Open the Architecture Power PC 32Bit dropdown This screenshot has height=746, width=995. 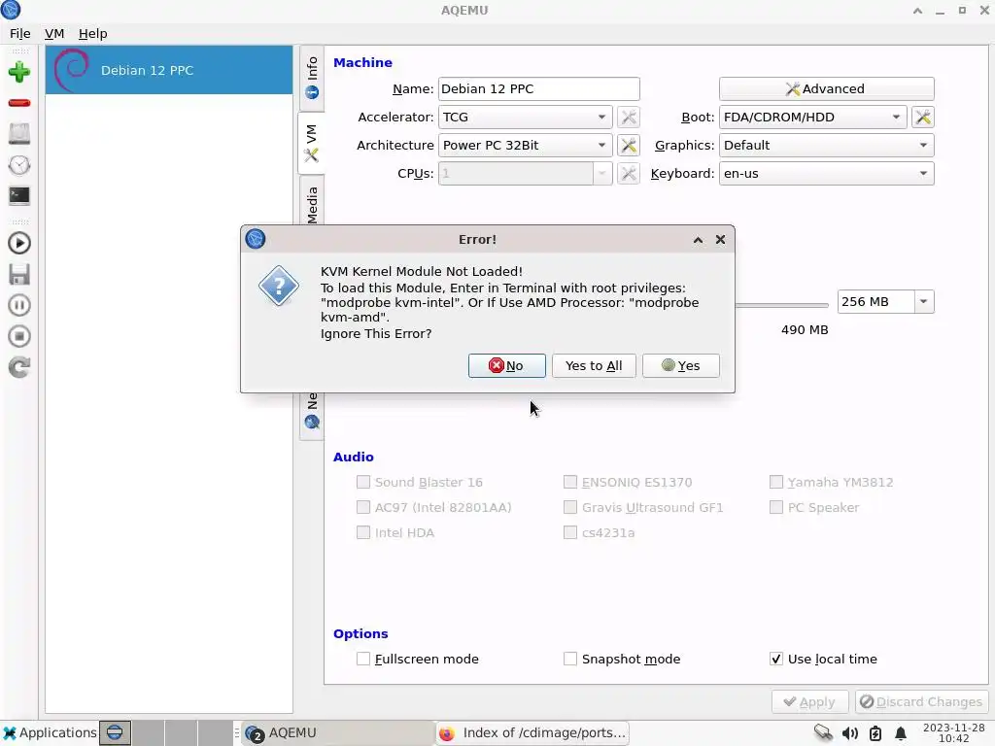525,146
